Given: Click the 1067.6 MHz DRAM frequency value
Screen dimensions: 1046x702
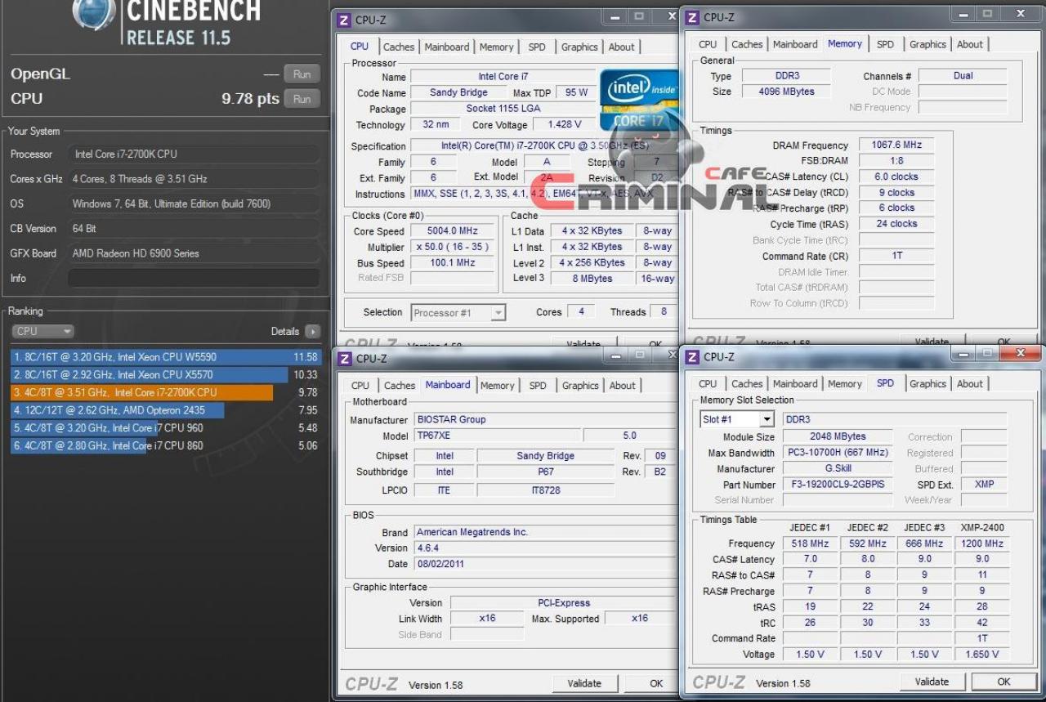Looking at the screenshot, I should (x=896, y=145).
